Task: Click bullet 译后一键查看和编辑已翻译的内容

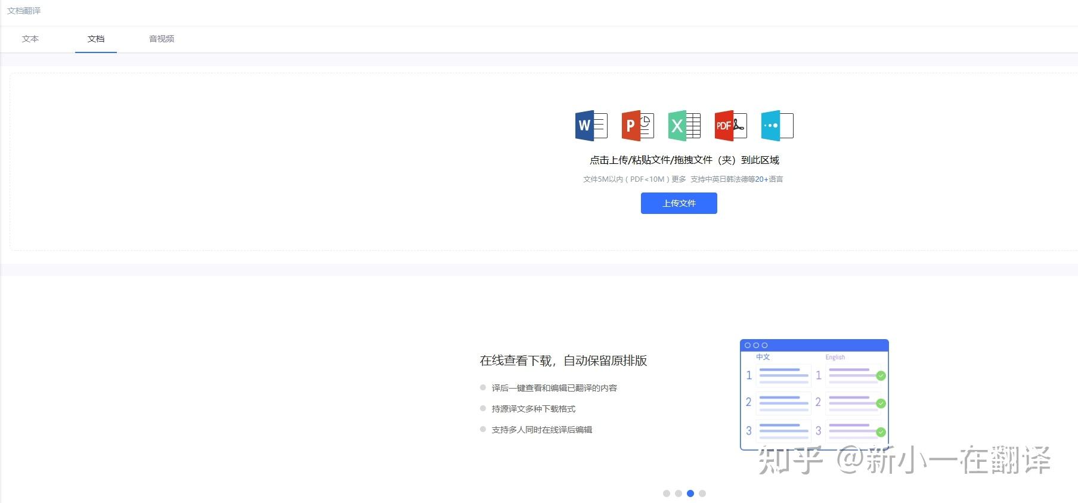Action: click(x=555, y=388)
